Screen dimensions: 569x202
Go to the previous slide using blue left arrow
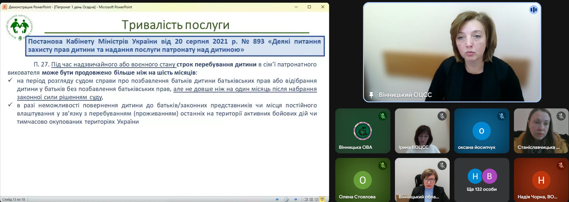[x=277, y=199]
